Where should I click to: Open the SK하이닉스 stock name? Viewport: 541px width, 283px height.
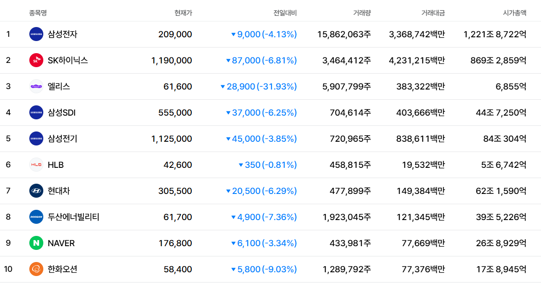(x=68, y=61)
